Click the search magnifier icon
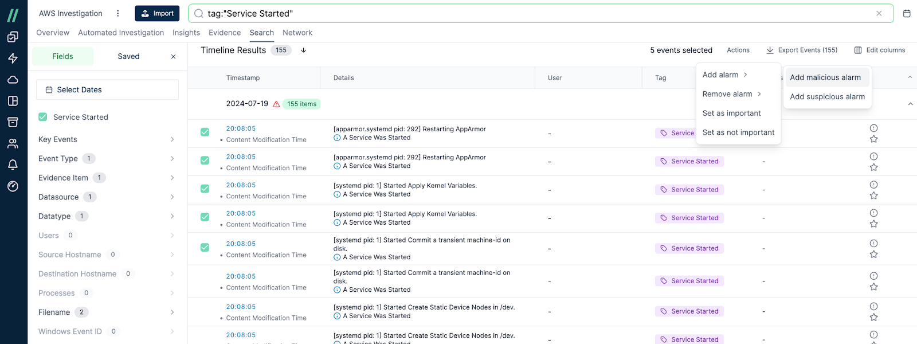 tap(199, 13)
